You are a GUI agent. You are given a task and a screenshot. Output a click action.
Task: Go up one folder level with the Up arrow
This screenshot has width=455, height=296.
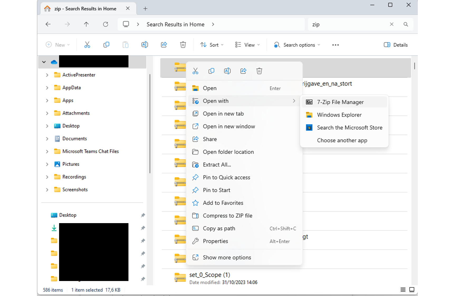tap(86, 24)
